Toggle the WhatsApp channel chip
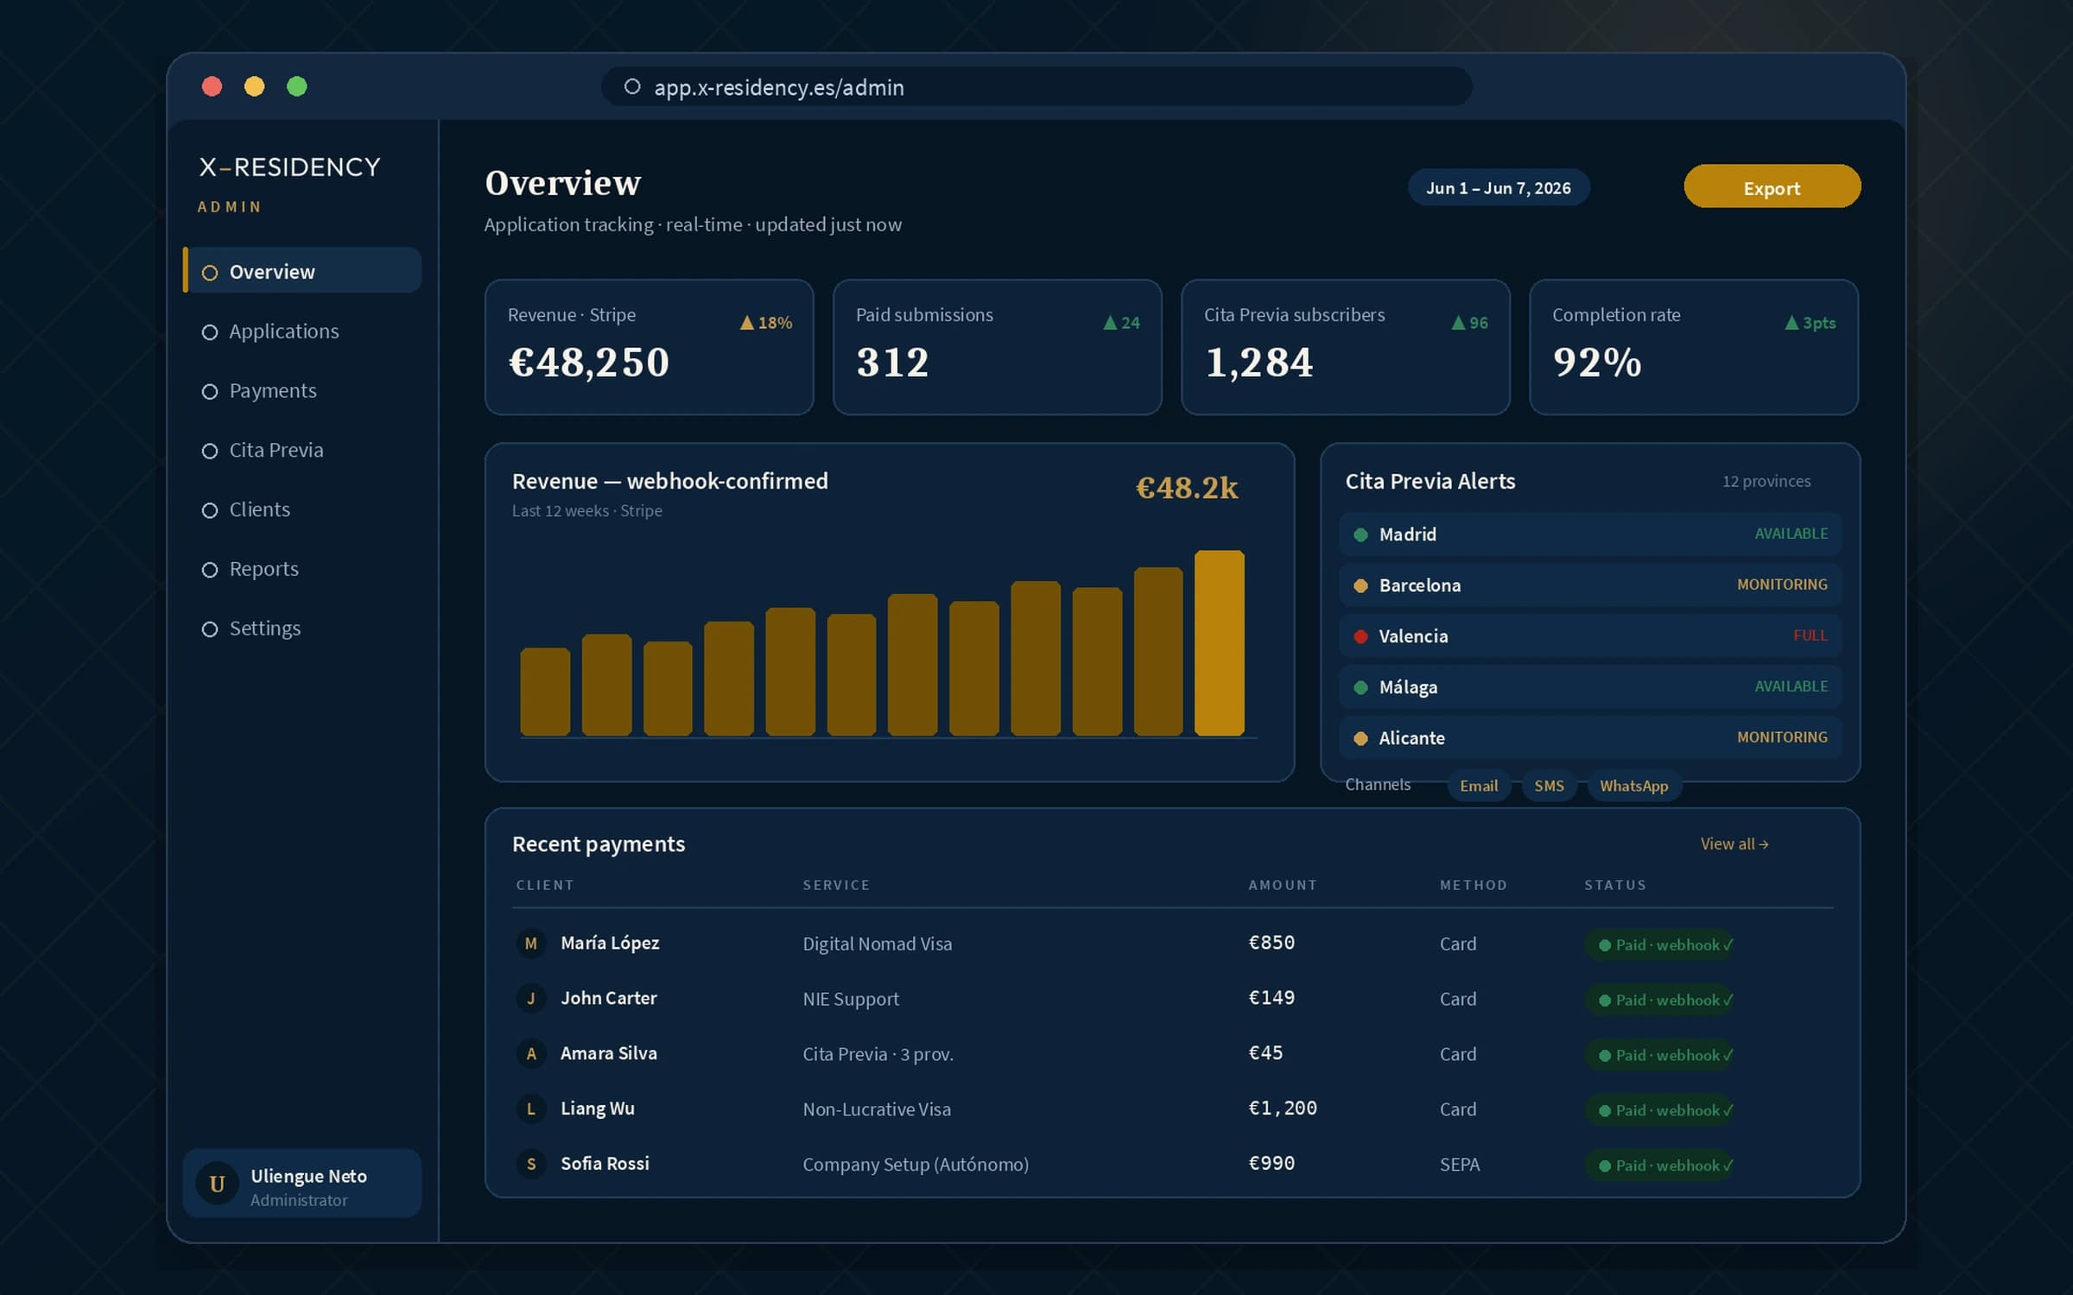 [1633, 786]
